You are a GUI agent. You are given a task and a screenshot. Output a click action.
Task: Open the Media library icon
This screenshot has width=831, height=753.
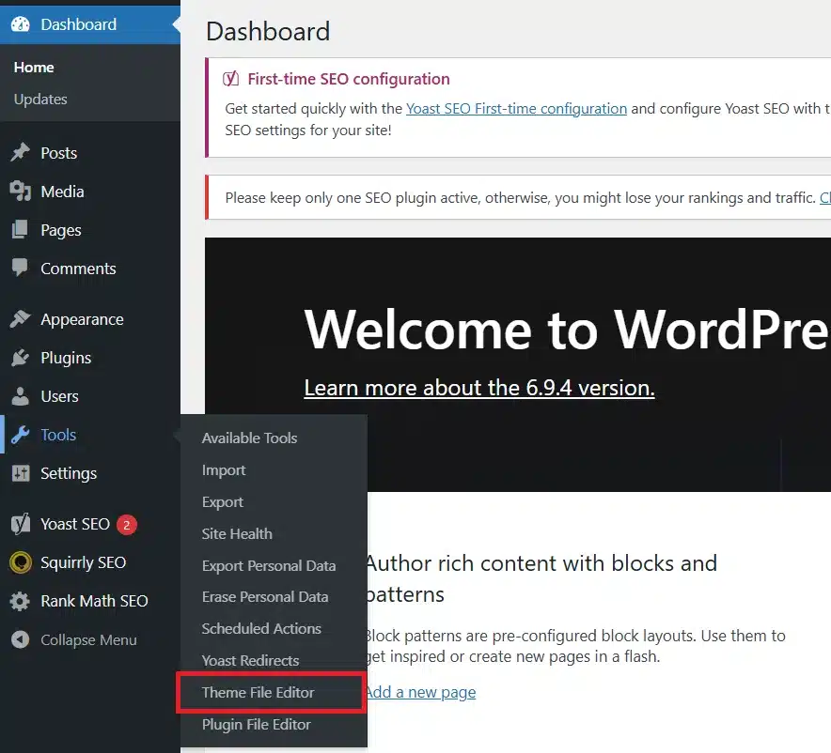click(x=21, y=192)
